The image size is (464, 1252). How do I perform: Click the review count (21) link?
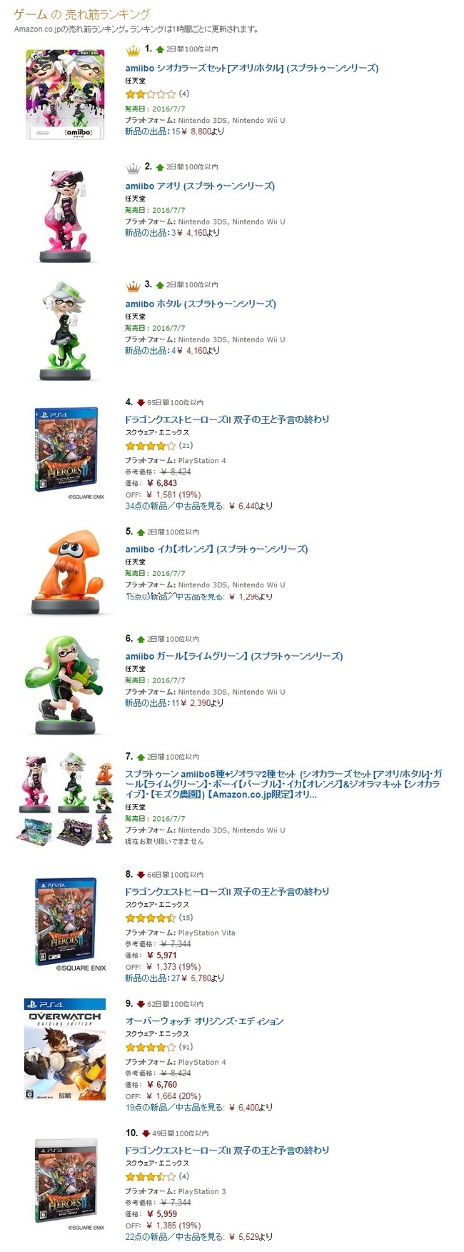coord(186,446)
